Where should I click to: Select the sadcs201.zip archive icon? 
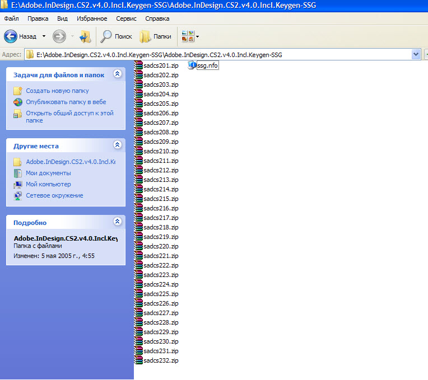138,65
